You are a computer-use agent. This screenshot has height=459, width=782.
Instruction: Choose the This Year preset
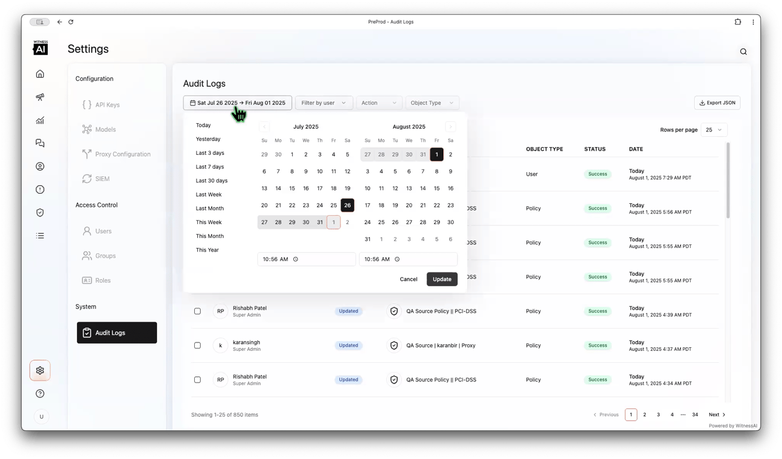pos(208,250)
